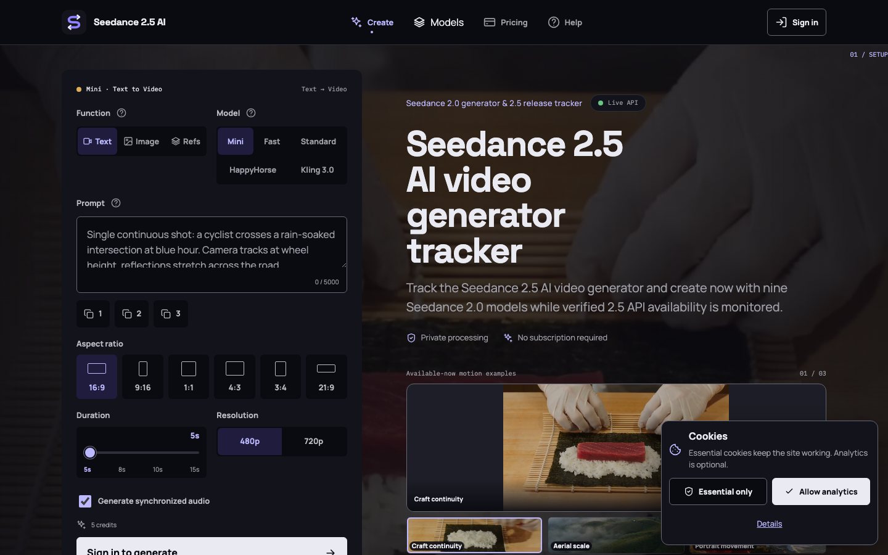Click the 8s mark on duration slider

click(x=122, y=469)
